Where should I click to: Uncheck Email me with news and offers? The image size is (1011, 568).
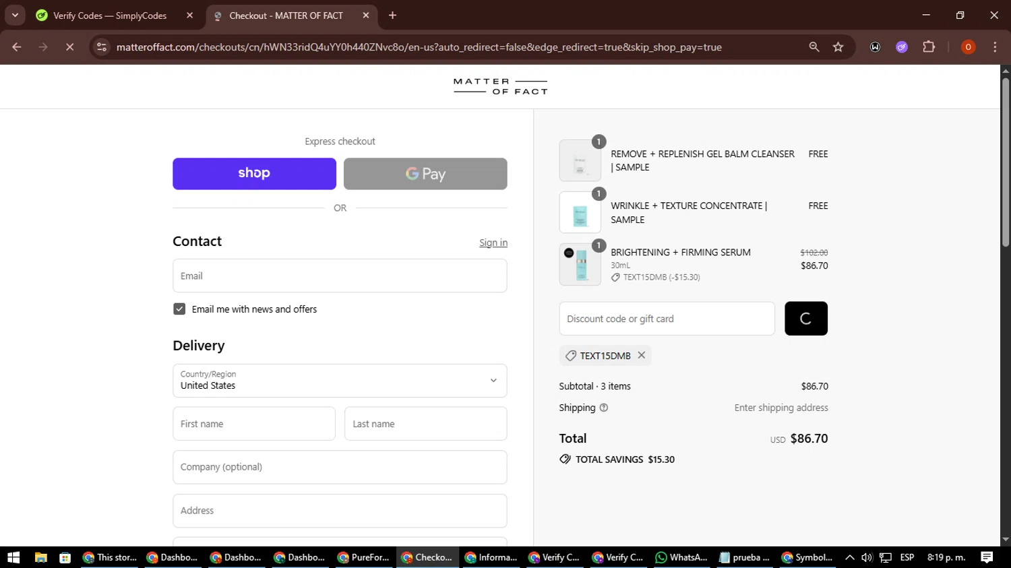point(179,309)
